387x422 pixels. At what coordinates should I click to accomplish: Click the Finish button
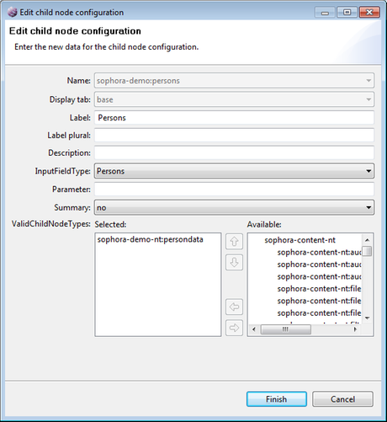(277, 399)
